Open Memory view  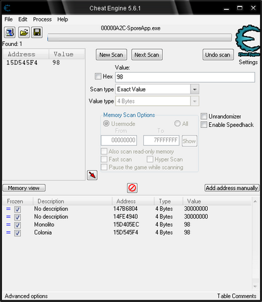[24, 188]
